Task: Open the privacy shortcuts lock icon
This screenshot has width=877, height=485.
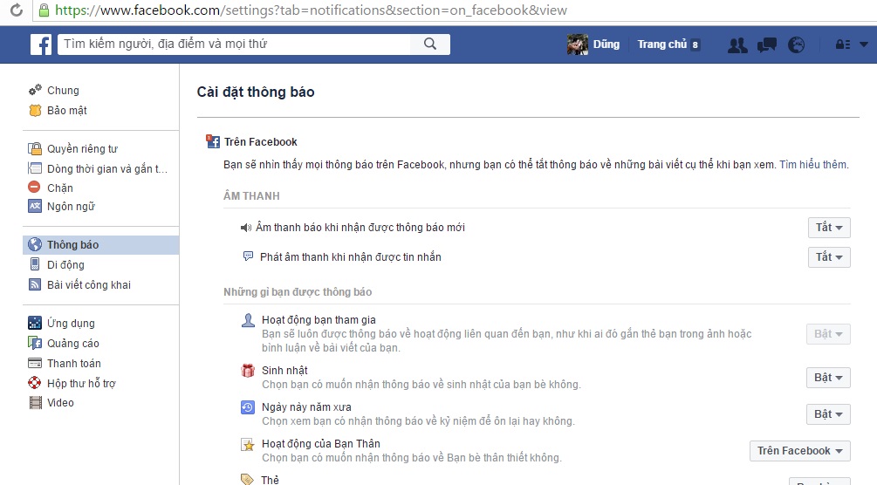Action: click(843, 44)
